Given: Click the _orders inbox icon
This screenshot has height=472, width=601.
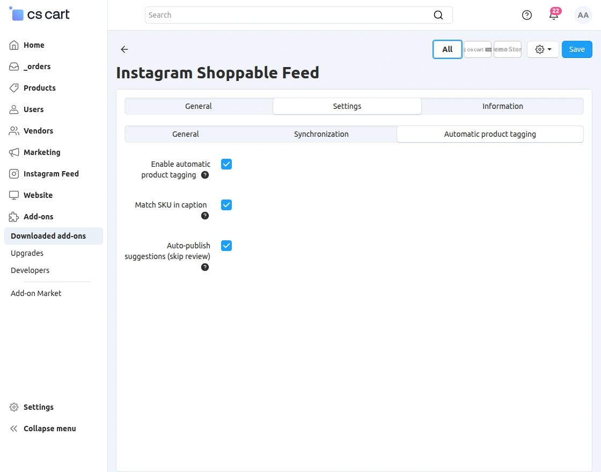Looking at the screenshot, I should coord(14,67).
